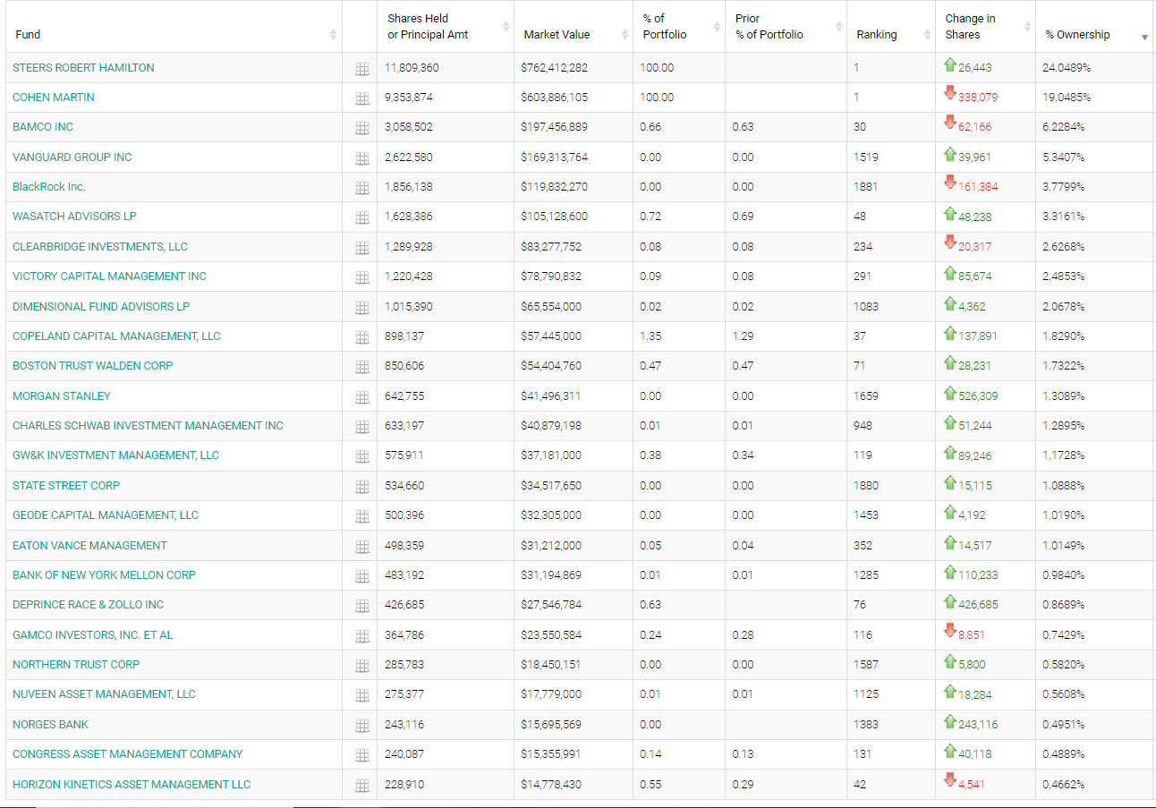This screenshot has height=808, width=1156.
Task: Select 24.0489% ownership value
Action: pos(1067,68)
